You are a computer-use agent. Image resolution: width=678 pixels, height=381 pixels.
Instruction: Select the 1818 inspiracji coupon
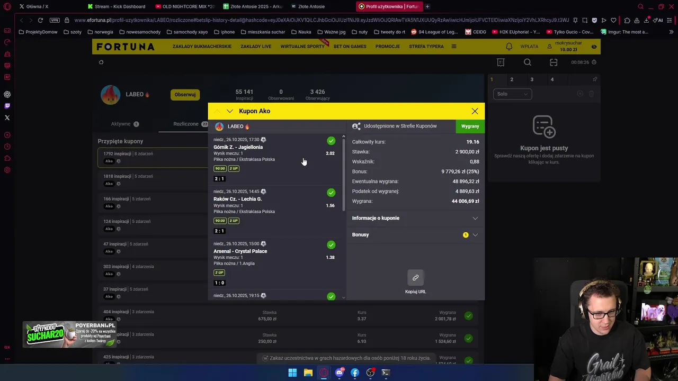pyautogui.click(x=153, y=180)
